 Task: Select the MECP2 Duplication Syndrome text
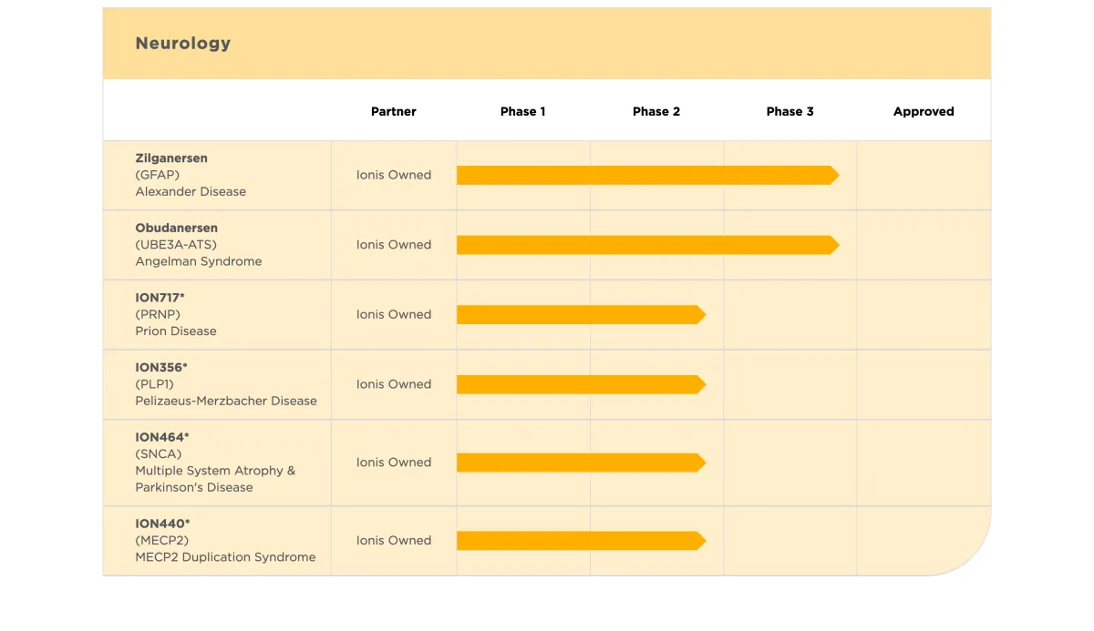point(225,557)
